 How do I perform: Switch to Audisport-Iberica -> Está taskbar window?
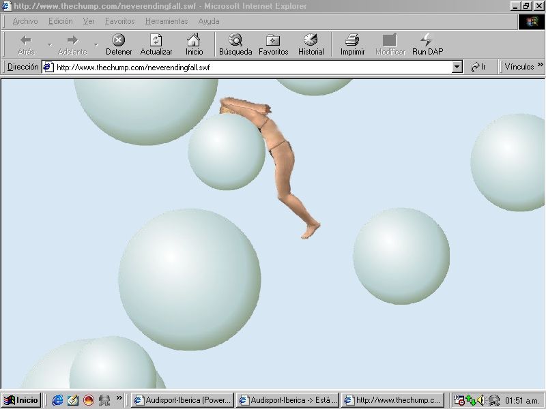click(287, 400)
